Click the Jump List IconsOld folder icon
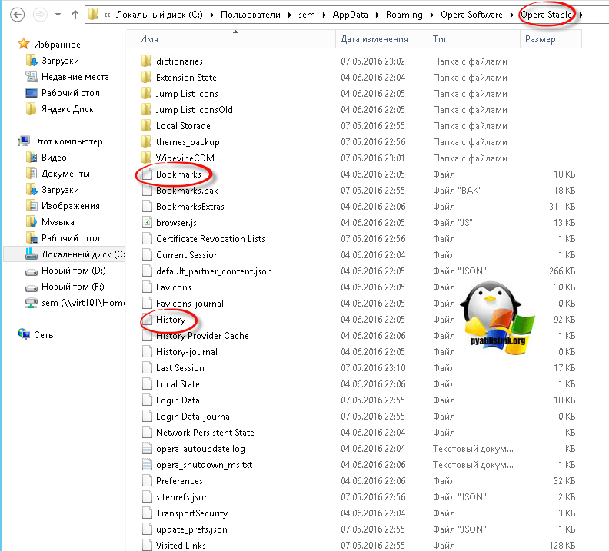 (x=146, y=109)
